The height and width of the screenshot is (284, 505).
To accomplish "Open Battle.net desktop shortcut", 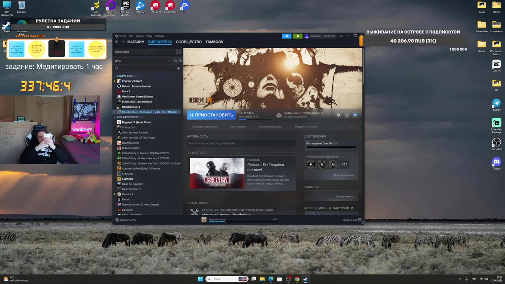I will [140, 7].
